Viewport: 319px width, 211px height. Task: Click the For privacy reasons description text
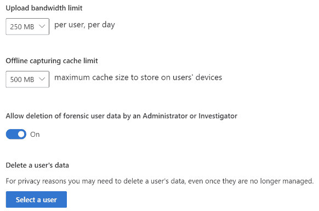160,181
